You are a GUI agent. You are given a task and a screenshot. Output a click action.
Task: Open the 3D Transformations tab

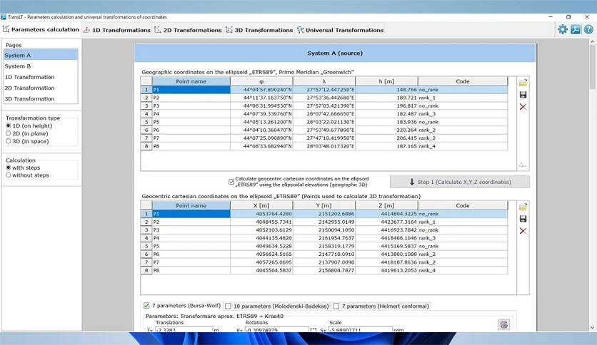point(259,30)
